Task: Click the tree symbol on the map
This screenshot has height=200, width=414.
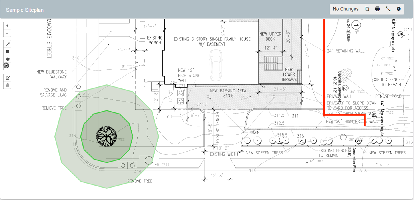Action: (106, 136)
